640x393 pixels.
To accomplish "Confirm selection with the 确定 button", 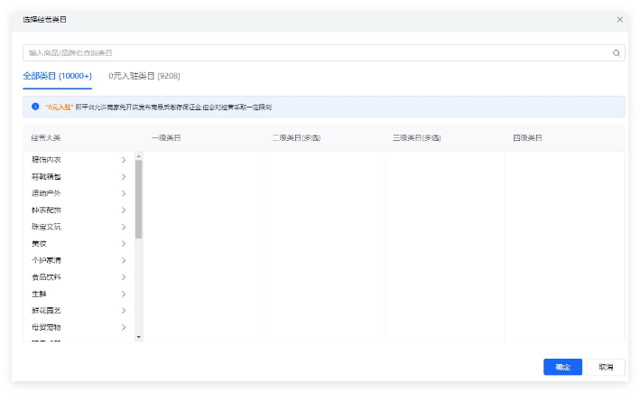I will (562, 367).
